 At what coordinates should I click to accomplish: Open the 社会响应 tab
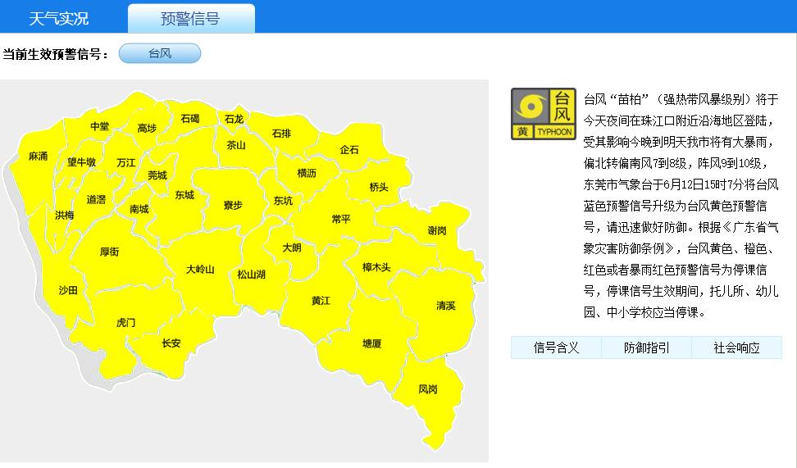tap(736, 348)
